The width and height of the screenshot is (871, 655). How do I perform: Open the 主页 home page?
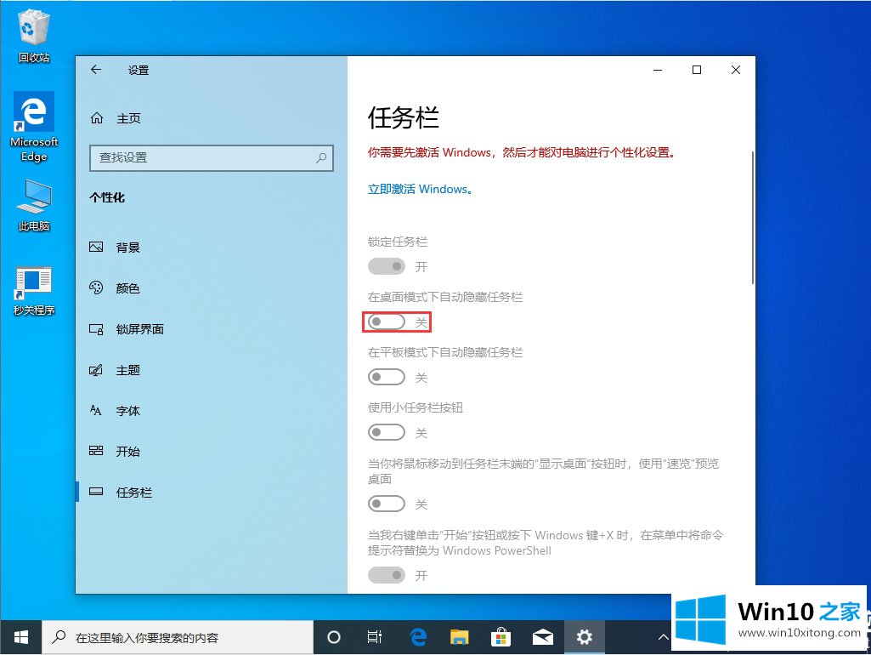tap(116, 118)
